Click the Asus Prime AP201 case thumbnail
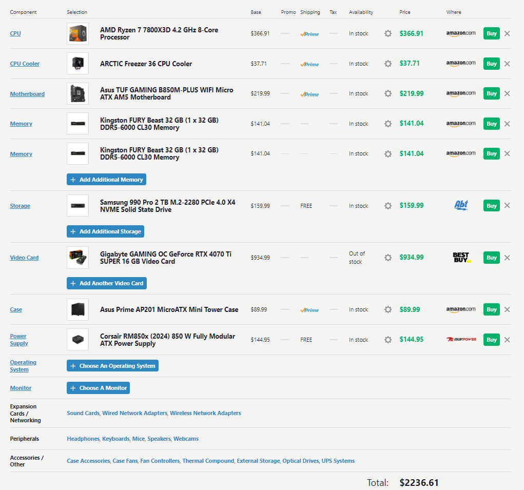This screenshot has width=524, height=490. click(x=77, y=309)
